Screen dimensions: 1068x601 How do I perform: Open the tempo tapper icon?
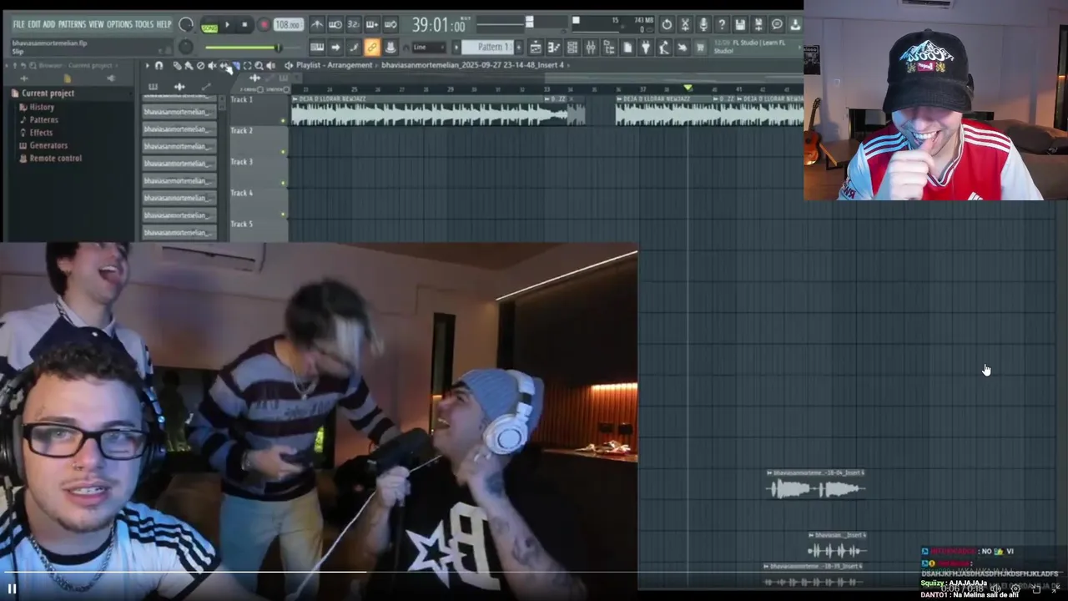pos(664,48)
